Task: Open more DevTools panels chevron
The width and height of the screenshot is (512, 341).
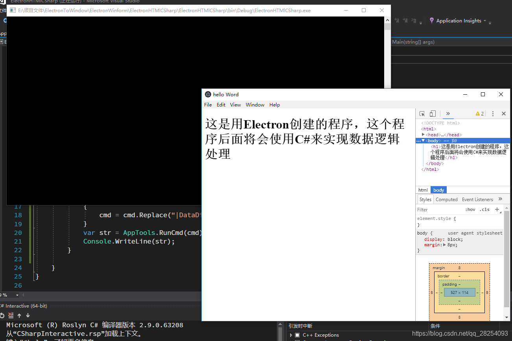Action: pyautogui.click(x=448, y=114)
